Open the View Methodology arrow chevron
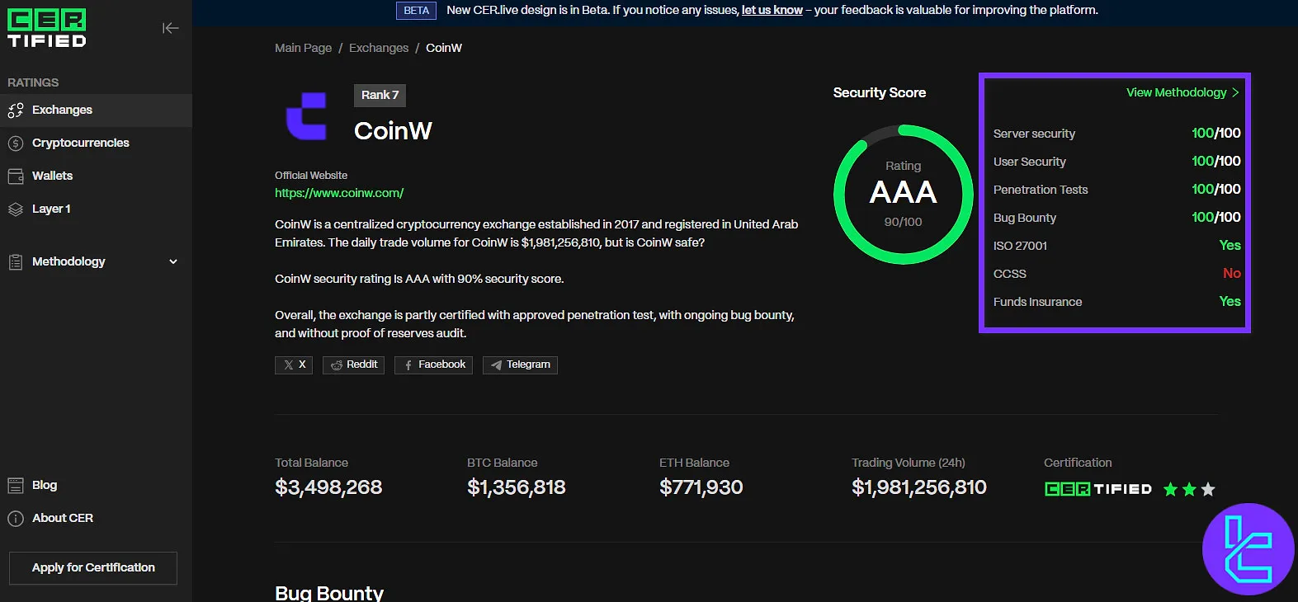This screenshot has height=602, width=1298. click(1235, 92)
